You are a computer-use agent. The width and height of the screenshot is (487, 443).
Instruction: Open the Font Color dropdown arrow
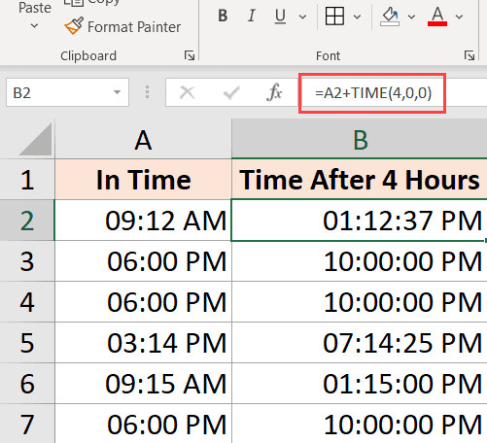tap(459, 17)
